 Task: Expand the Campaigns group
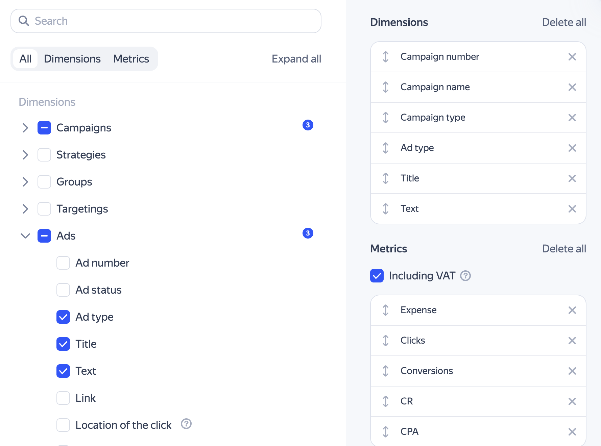coord(25,128)
